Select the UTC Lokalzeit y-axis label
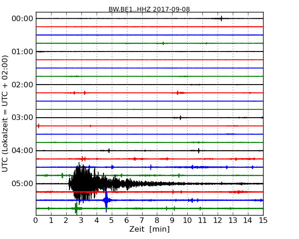 (x=5, y=114)
